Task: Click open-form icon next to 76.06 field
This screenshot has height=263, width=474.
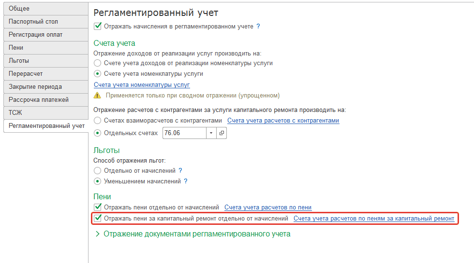Action: 222,133
